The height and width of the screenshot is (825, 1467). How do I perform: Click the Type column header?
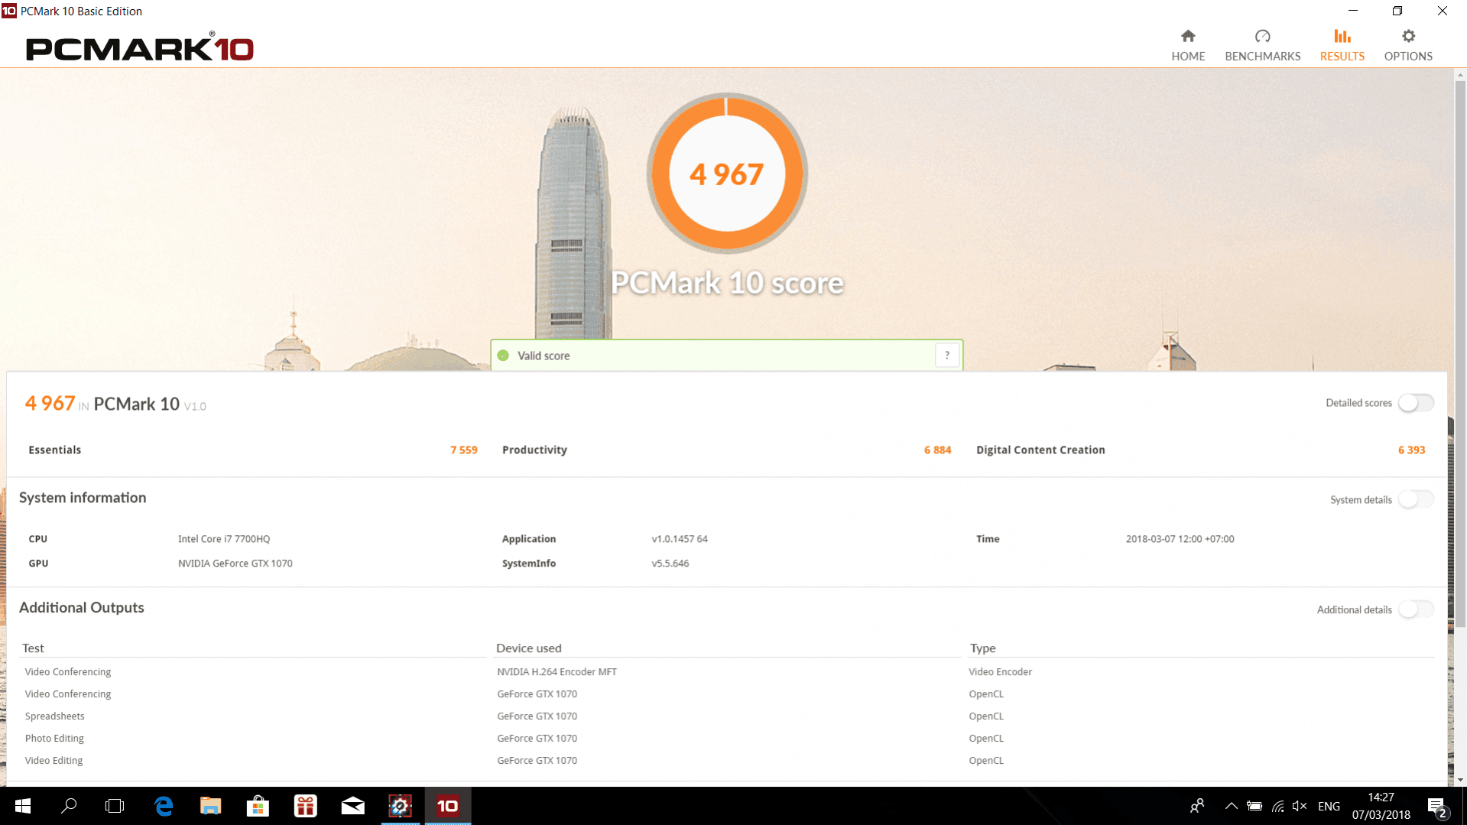point(982,648)
